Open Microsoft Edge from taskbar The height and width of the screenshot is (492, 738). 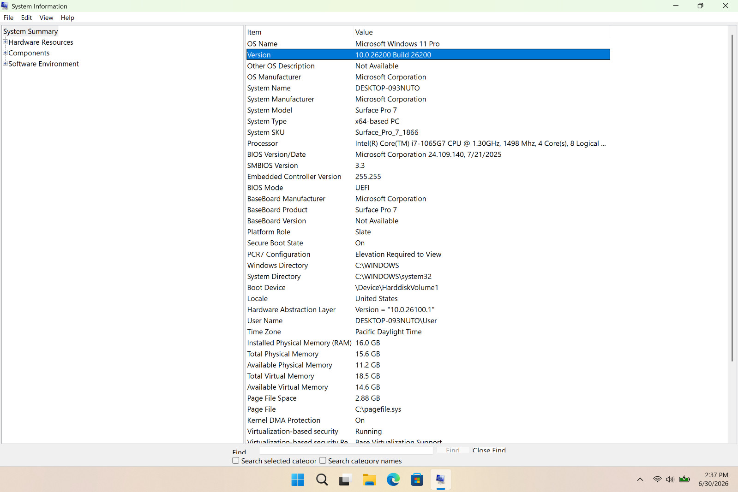point(393,480)
